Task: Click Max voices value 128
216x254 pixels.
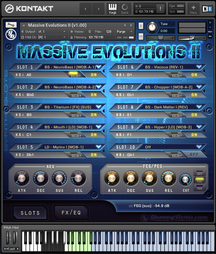Action: point(109,32)
